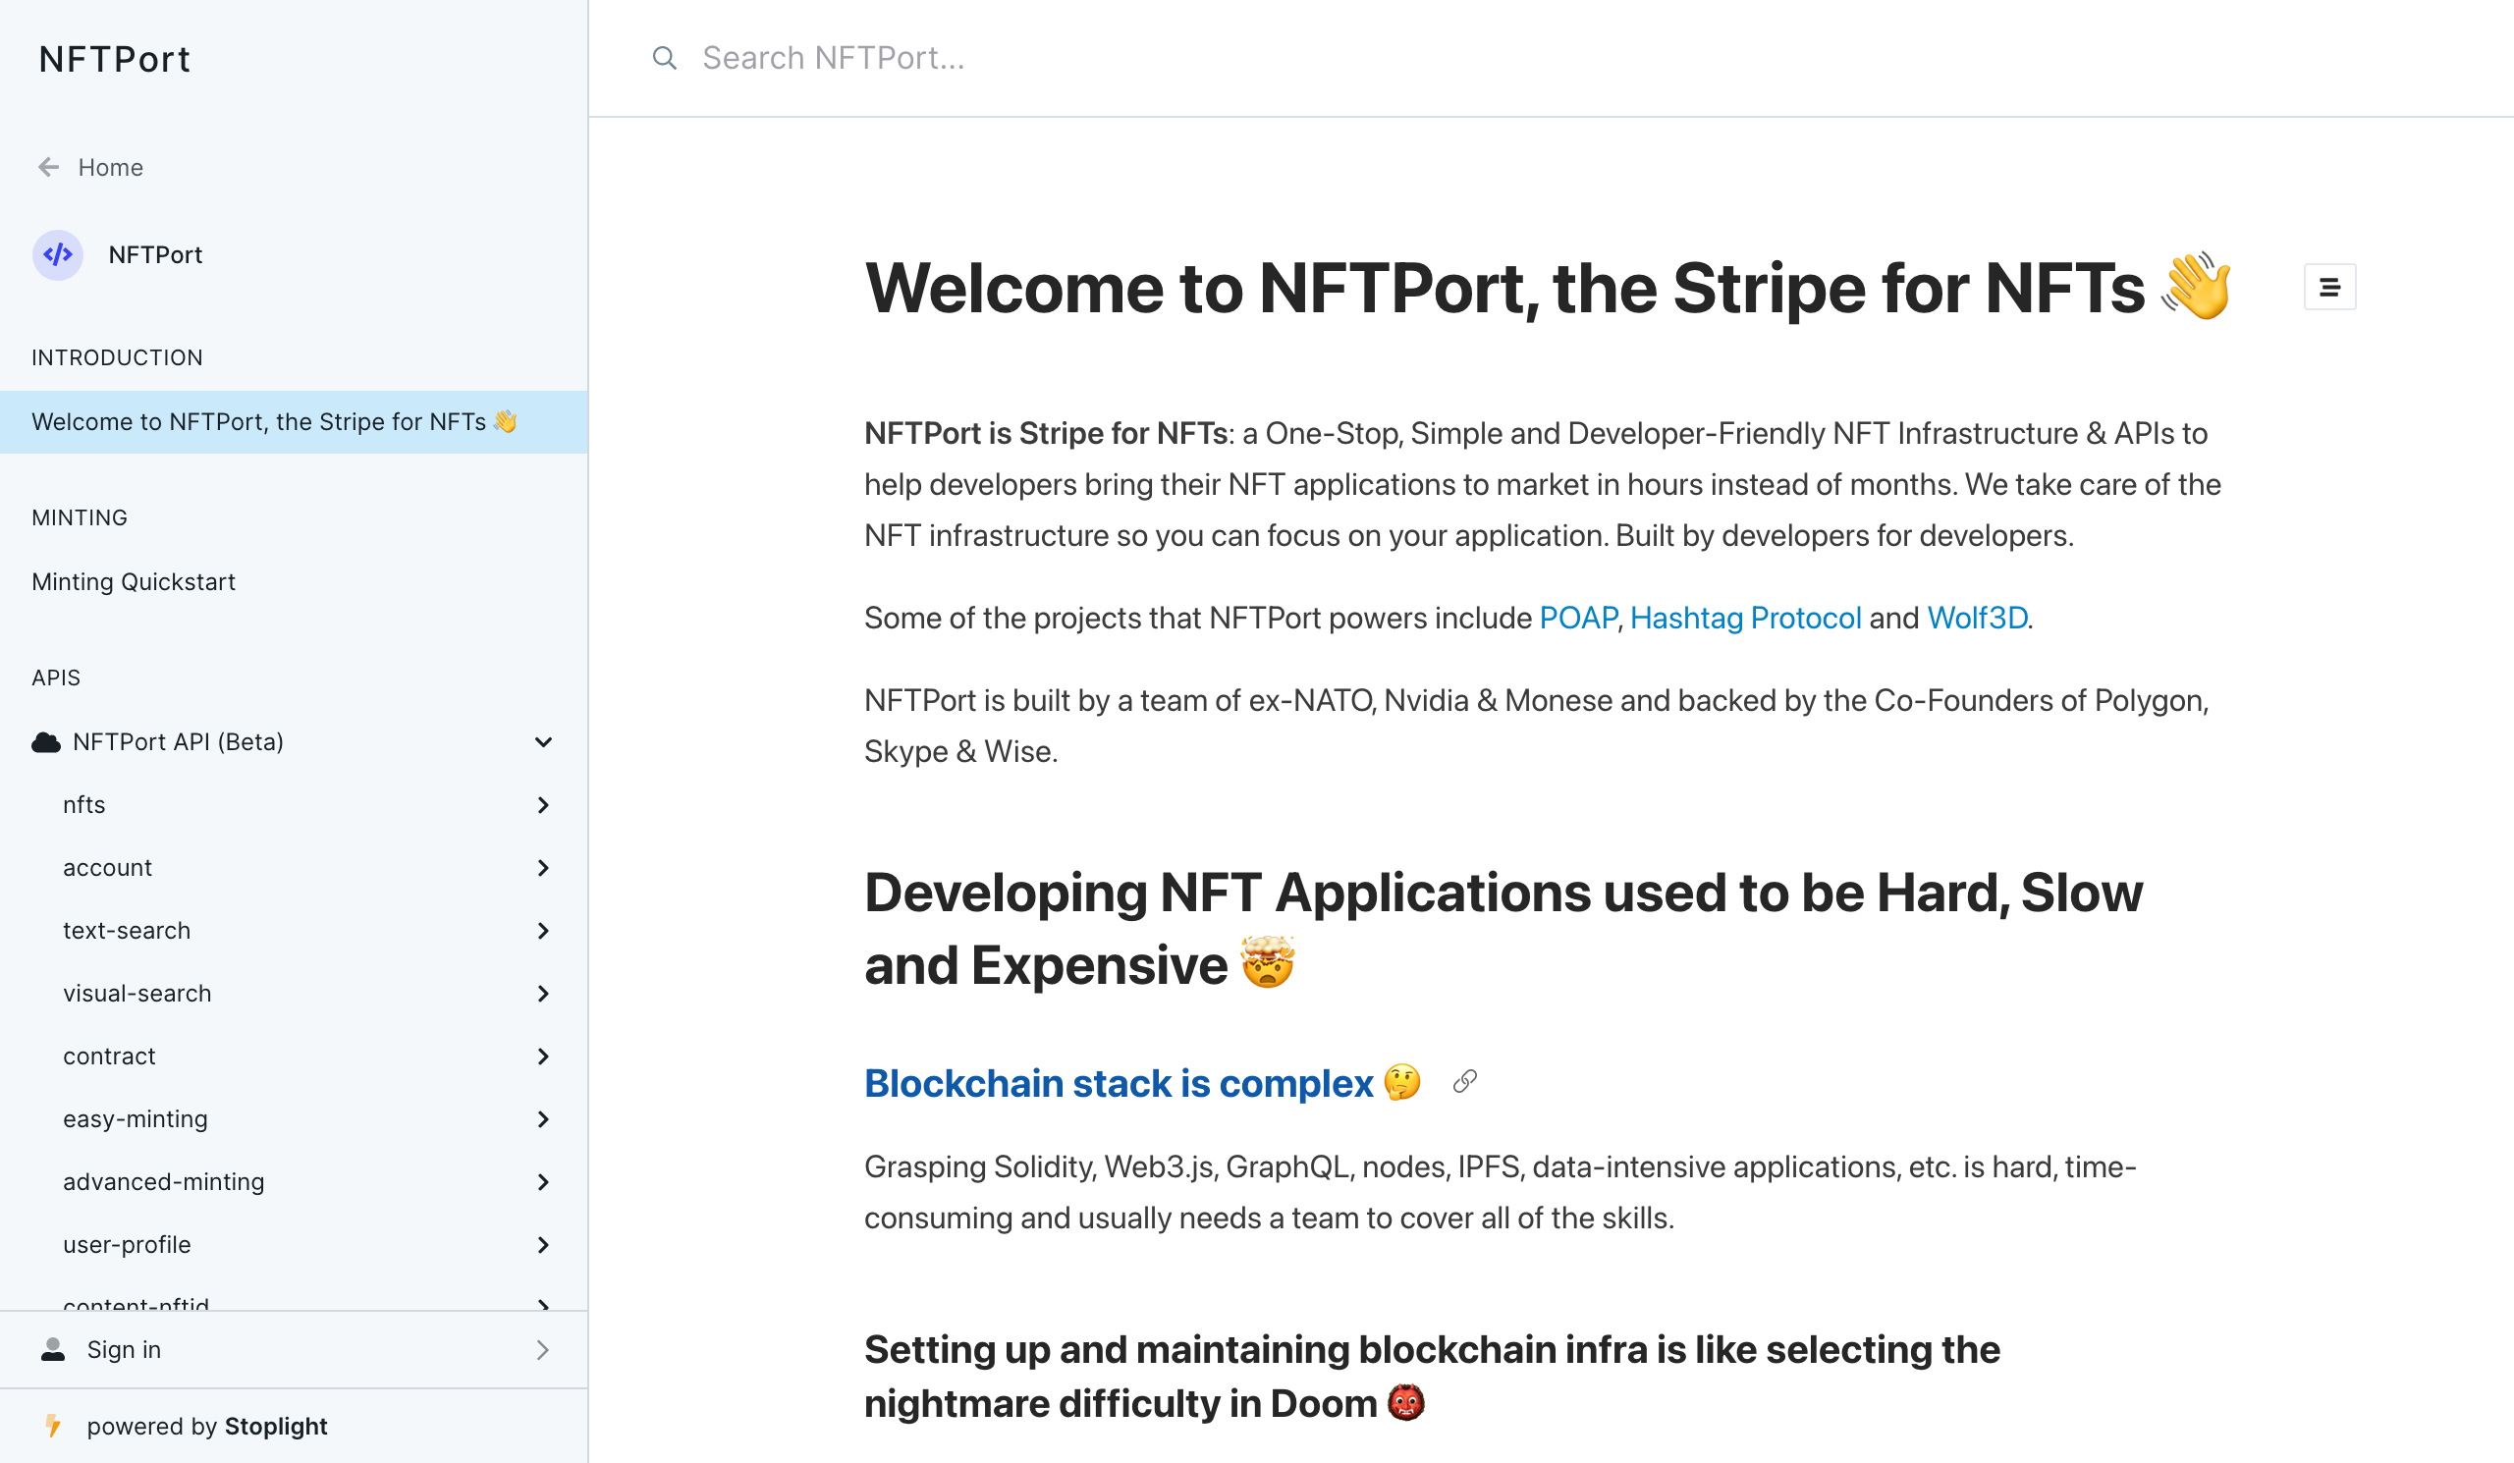The image size is (2514, 1463).
Task: Open easy-minting API group
Action: point(294,1119)
